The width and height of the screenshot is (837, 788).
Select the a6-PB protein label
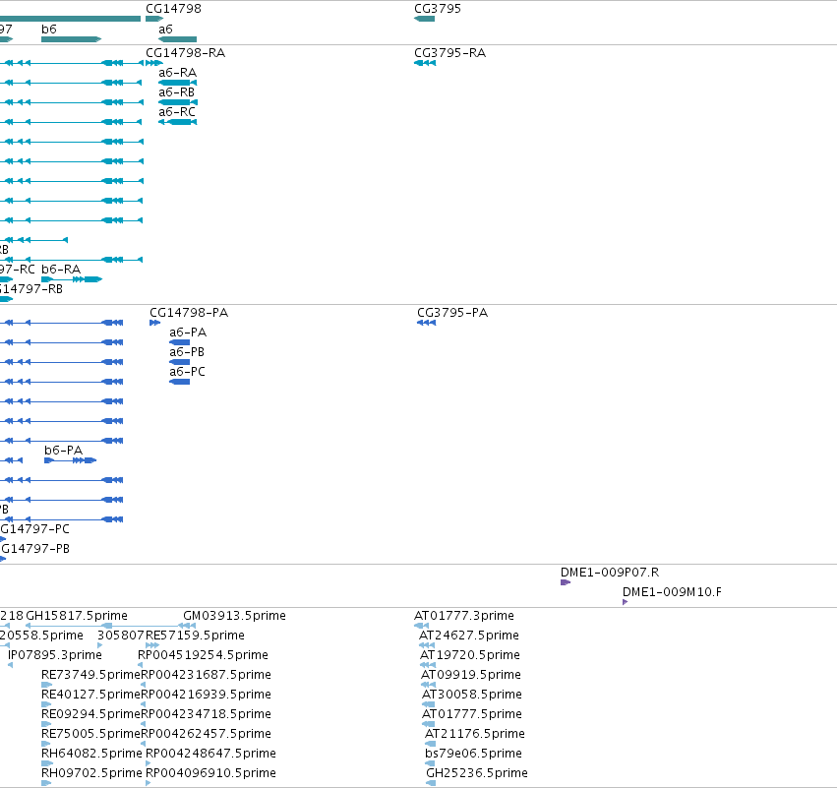tap(187, 352)
